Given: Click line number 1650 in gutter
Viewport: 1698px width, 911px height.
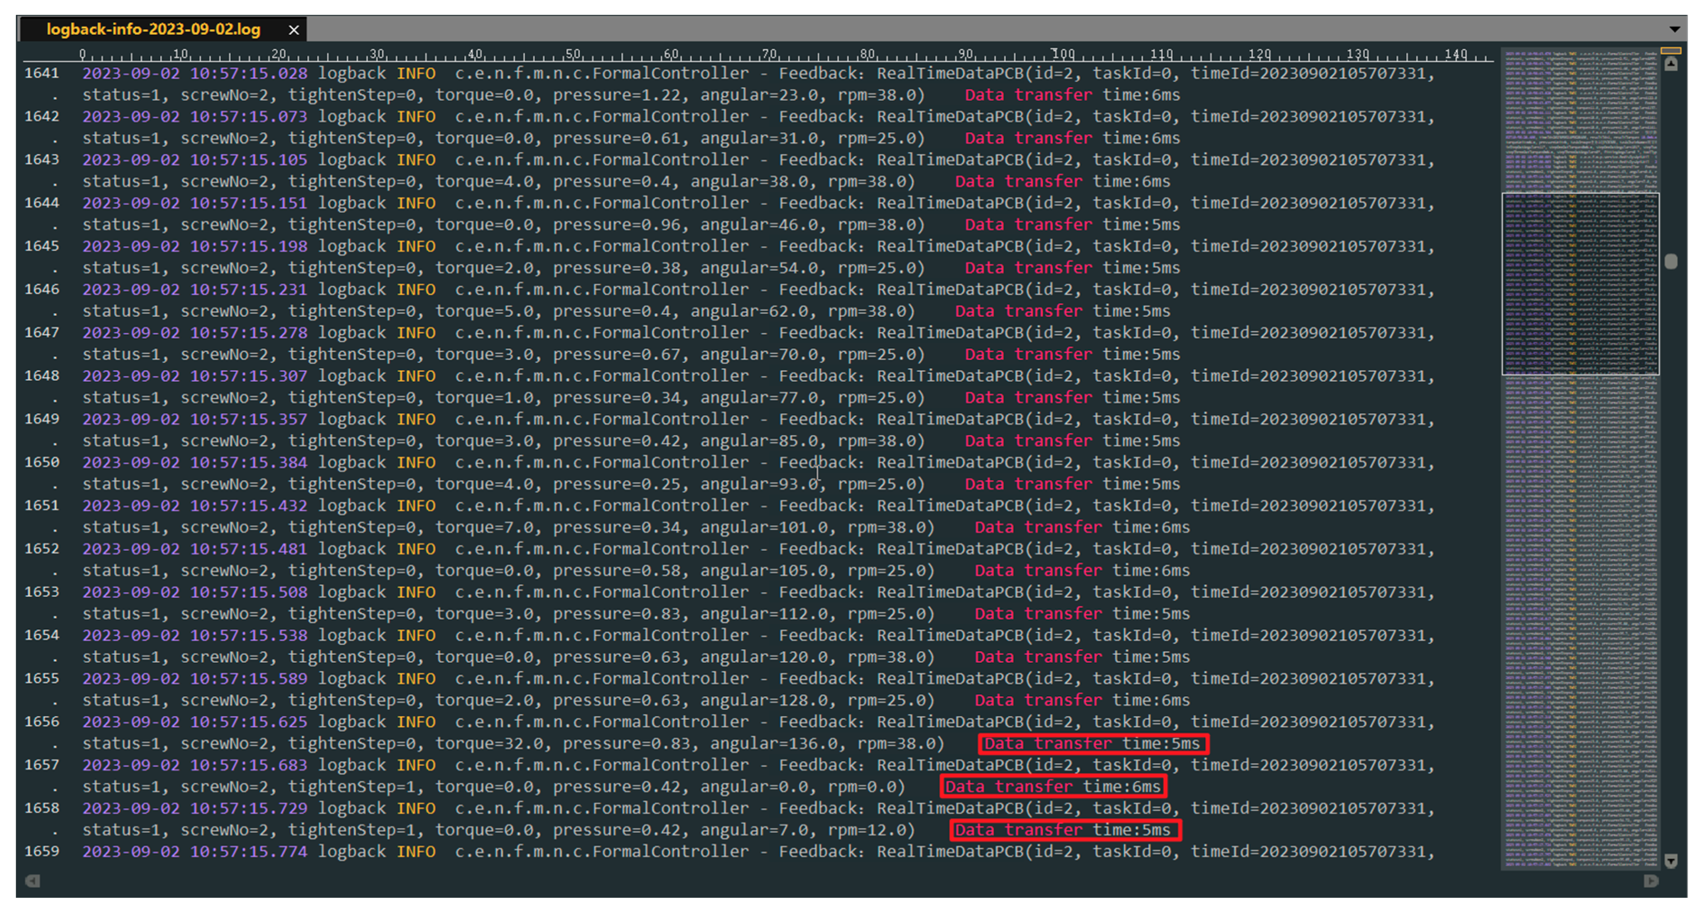Looking at the screenshot, I should pos(42,462).
